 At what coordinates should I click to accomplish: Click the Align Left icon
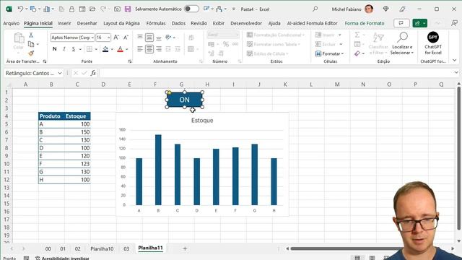[140, 49]
